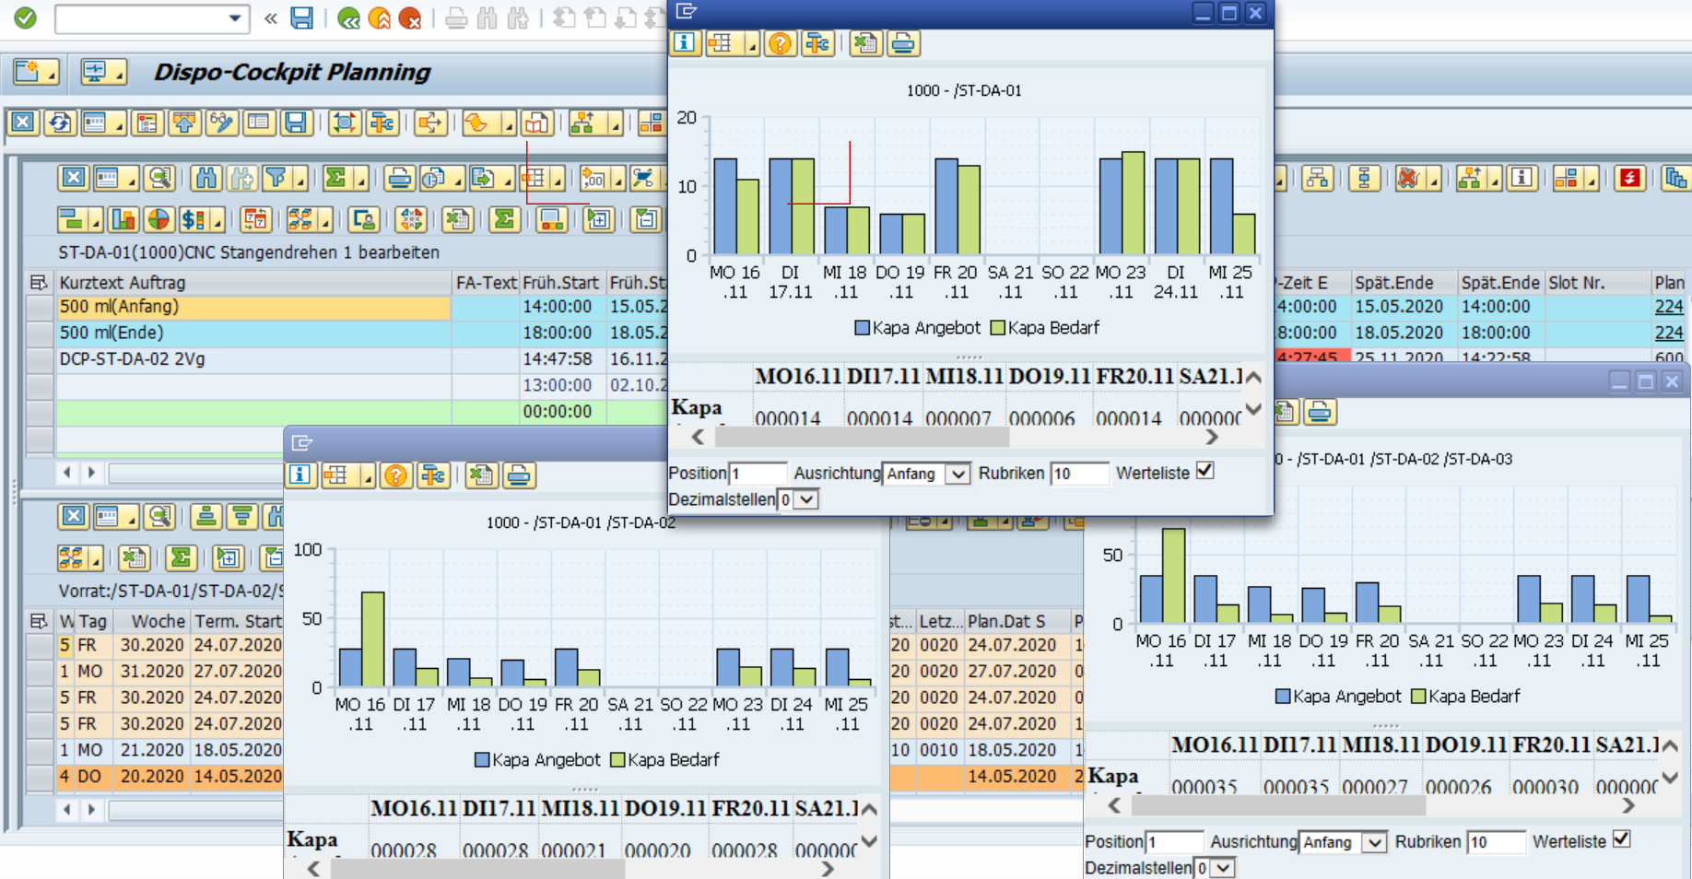Open the Ausrichtung dropdown in the ST-DA-01 chart window

point(958,474)
